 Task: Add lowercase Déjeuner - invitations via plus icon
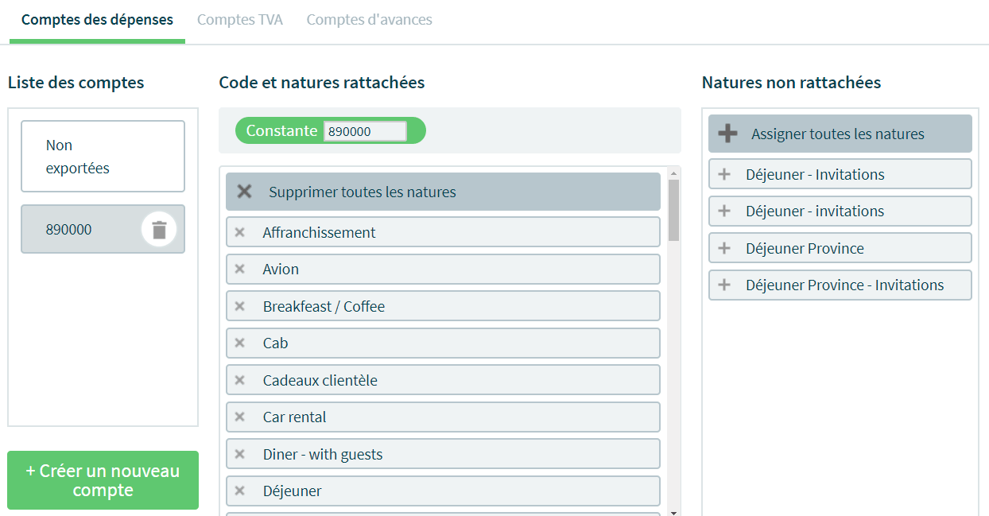coord(724,211)
